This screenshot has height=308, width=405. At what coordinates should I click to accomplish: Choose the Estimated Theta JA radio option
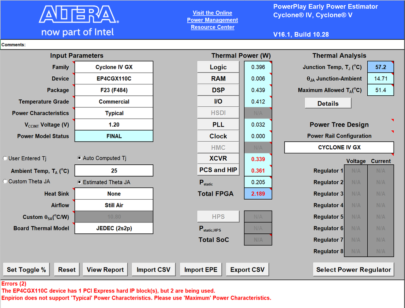pyautogui.click(x=79, y=182)
